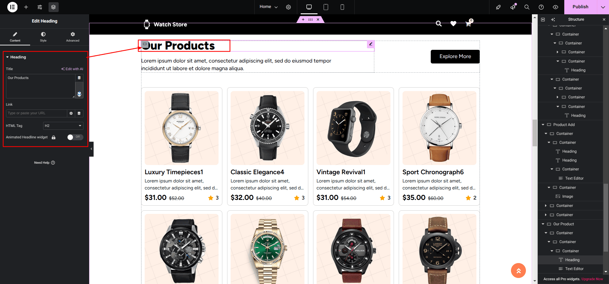The width and height of the screenshot is (609, 284).
Task: Switch to the Style tab
Action: click(x=43, y=37)
